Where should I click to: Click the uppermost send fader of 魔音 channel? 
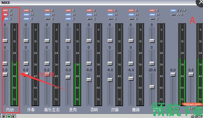point(131,41)
